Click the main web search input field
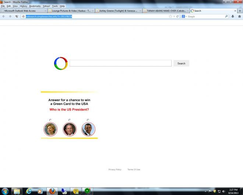Image resolution: width=243 pixels, height=195 pixels. point(120,64)
